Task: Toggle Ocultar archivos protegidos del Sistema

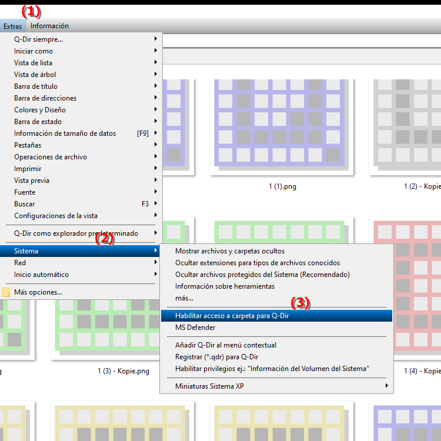Action: 276,275
